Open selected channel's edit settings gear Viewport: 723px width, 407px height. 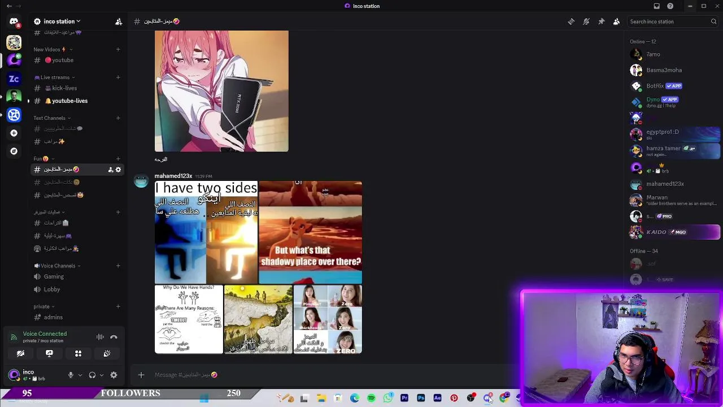point(118,170)
